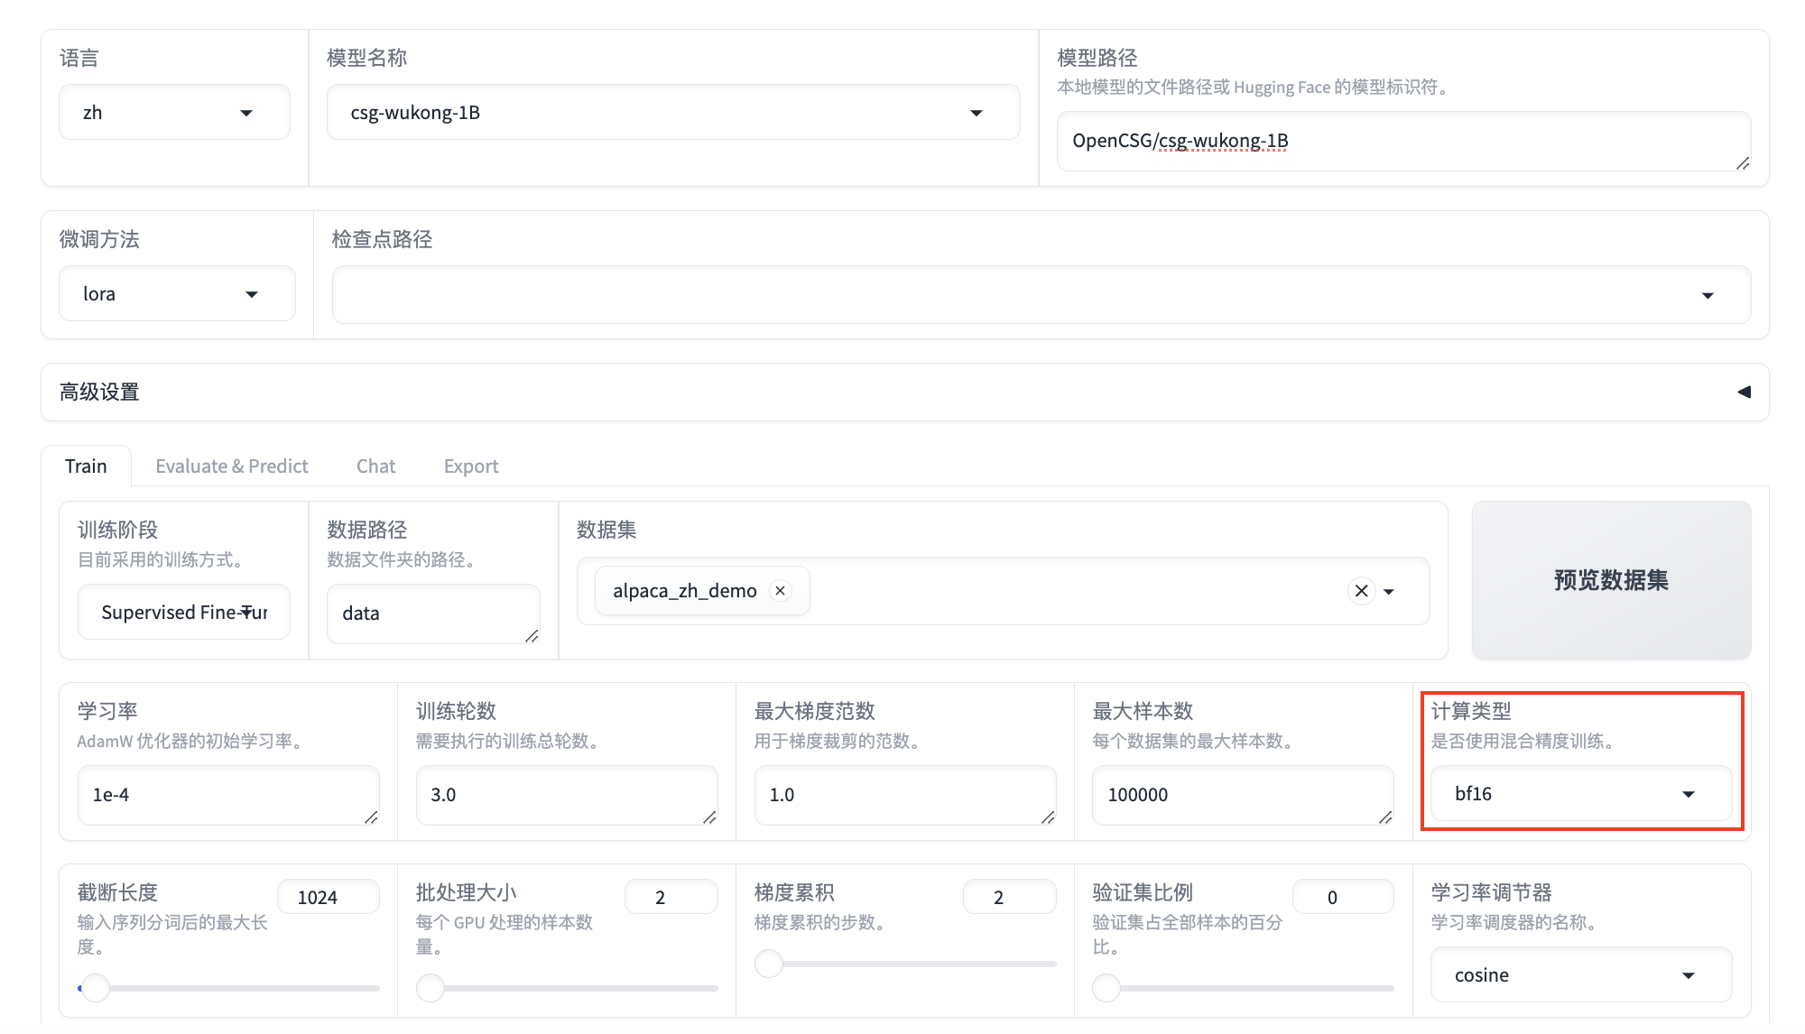The width and height of the screenshot is (1805, 1034).
Task: Open the 语言 zh dropdown
Action: 173,113
